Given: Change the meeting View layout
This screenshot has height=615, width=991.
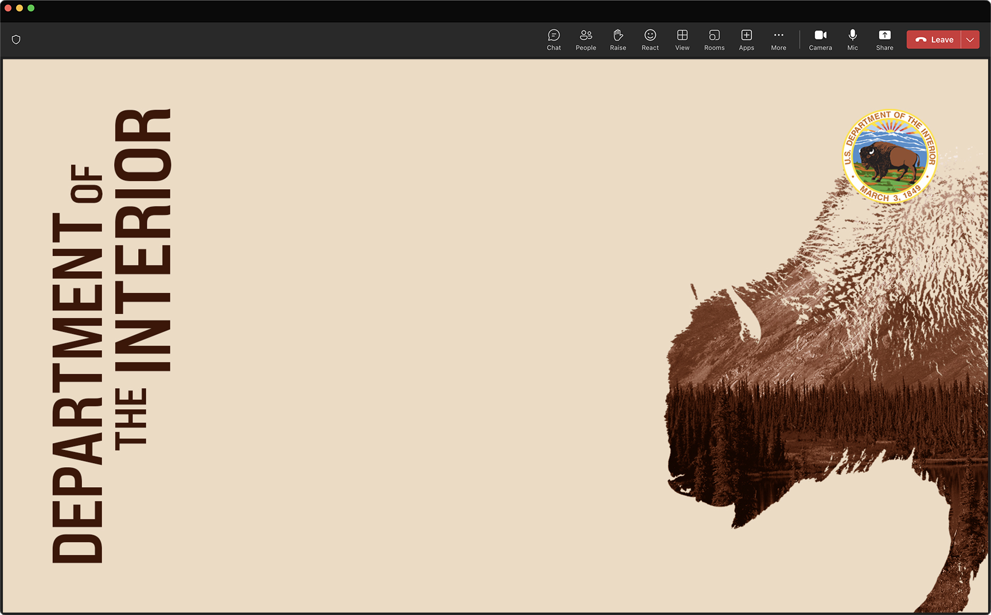Looking at the screenshot, I should (x=682, y=40).
